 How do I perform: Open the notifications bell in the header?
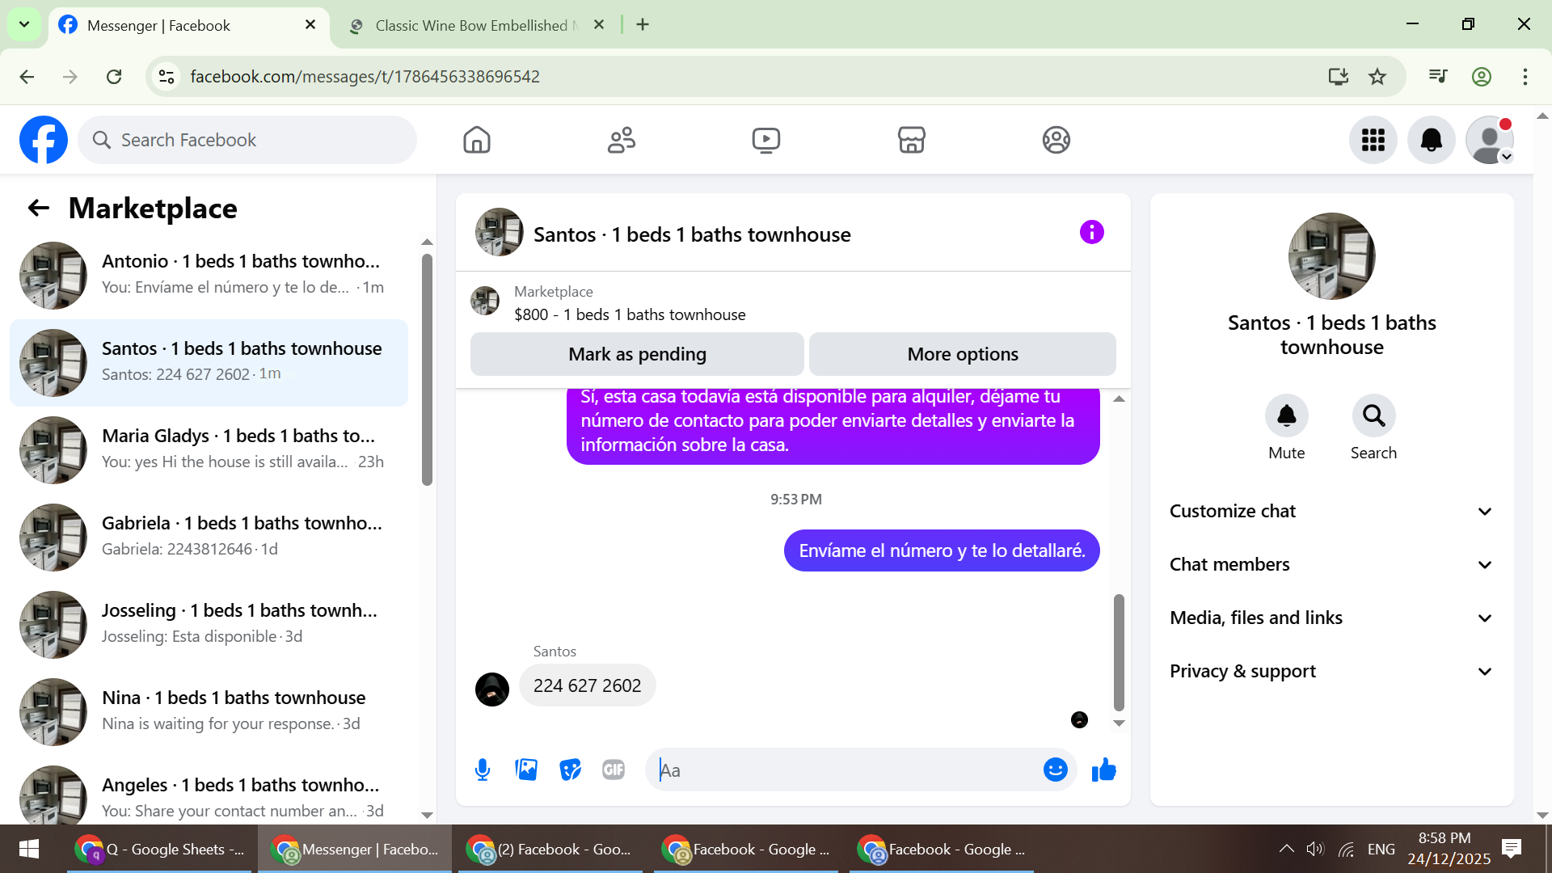(1431, 140)
